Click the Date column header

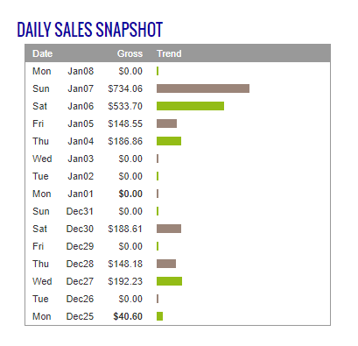43,53
